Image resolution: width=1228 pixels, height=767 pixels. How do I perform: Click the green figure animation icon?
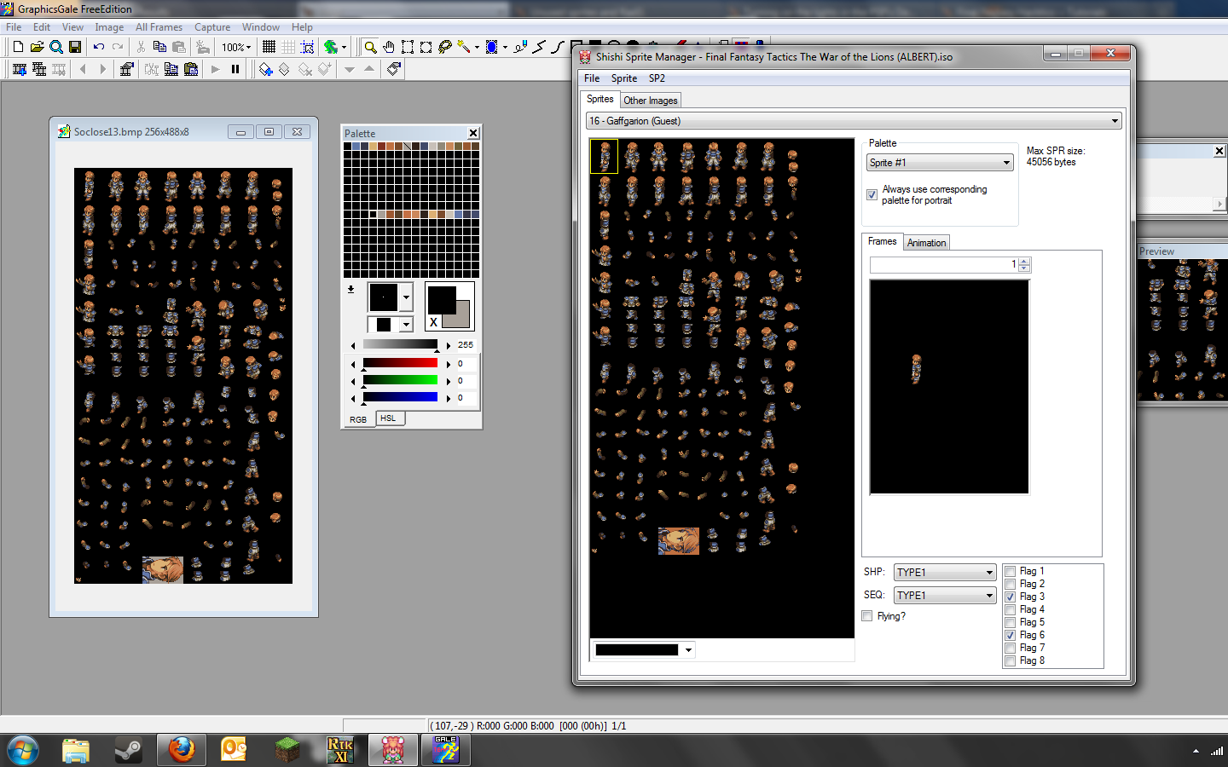point(331,47)
